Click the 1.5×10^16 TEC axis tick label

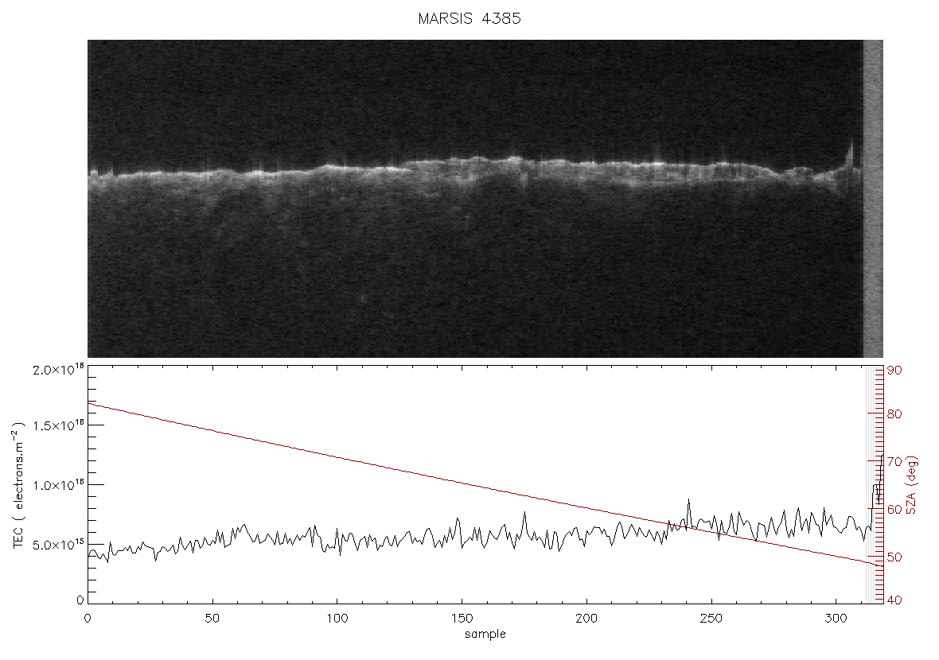[59, 425]
